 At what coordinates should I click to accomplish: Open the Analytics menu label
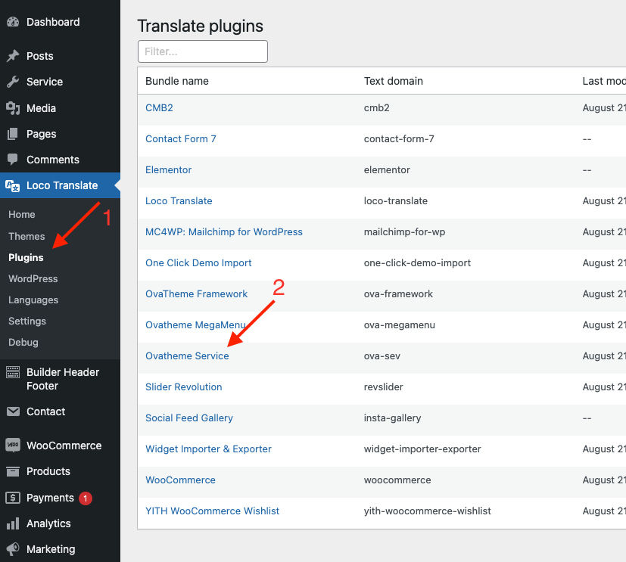(48, 523)
